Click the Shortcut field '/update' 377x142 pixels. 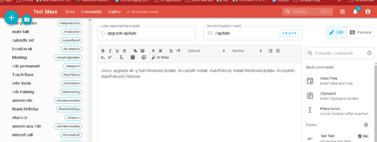pyautogui.click(x=253, y=33)
